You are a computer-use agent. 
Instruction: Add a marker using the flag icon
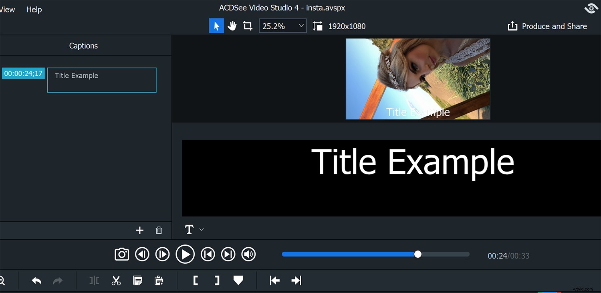[x=238, y=280]
